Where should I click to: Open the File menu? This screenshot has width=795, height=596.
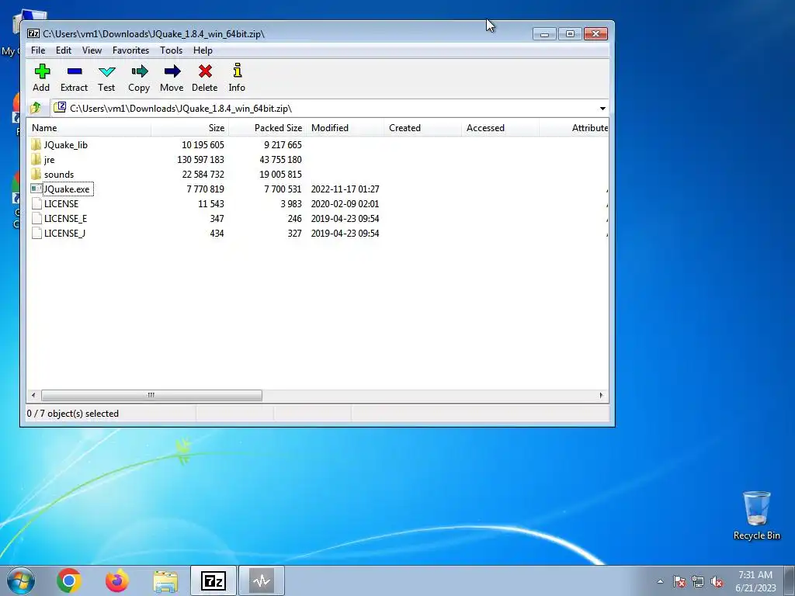point(38,50)
